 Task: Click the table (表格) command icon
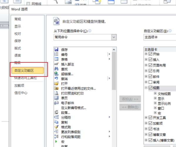tap(56, 59)
